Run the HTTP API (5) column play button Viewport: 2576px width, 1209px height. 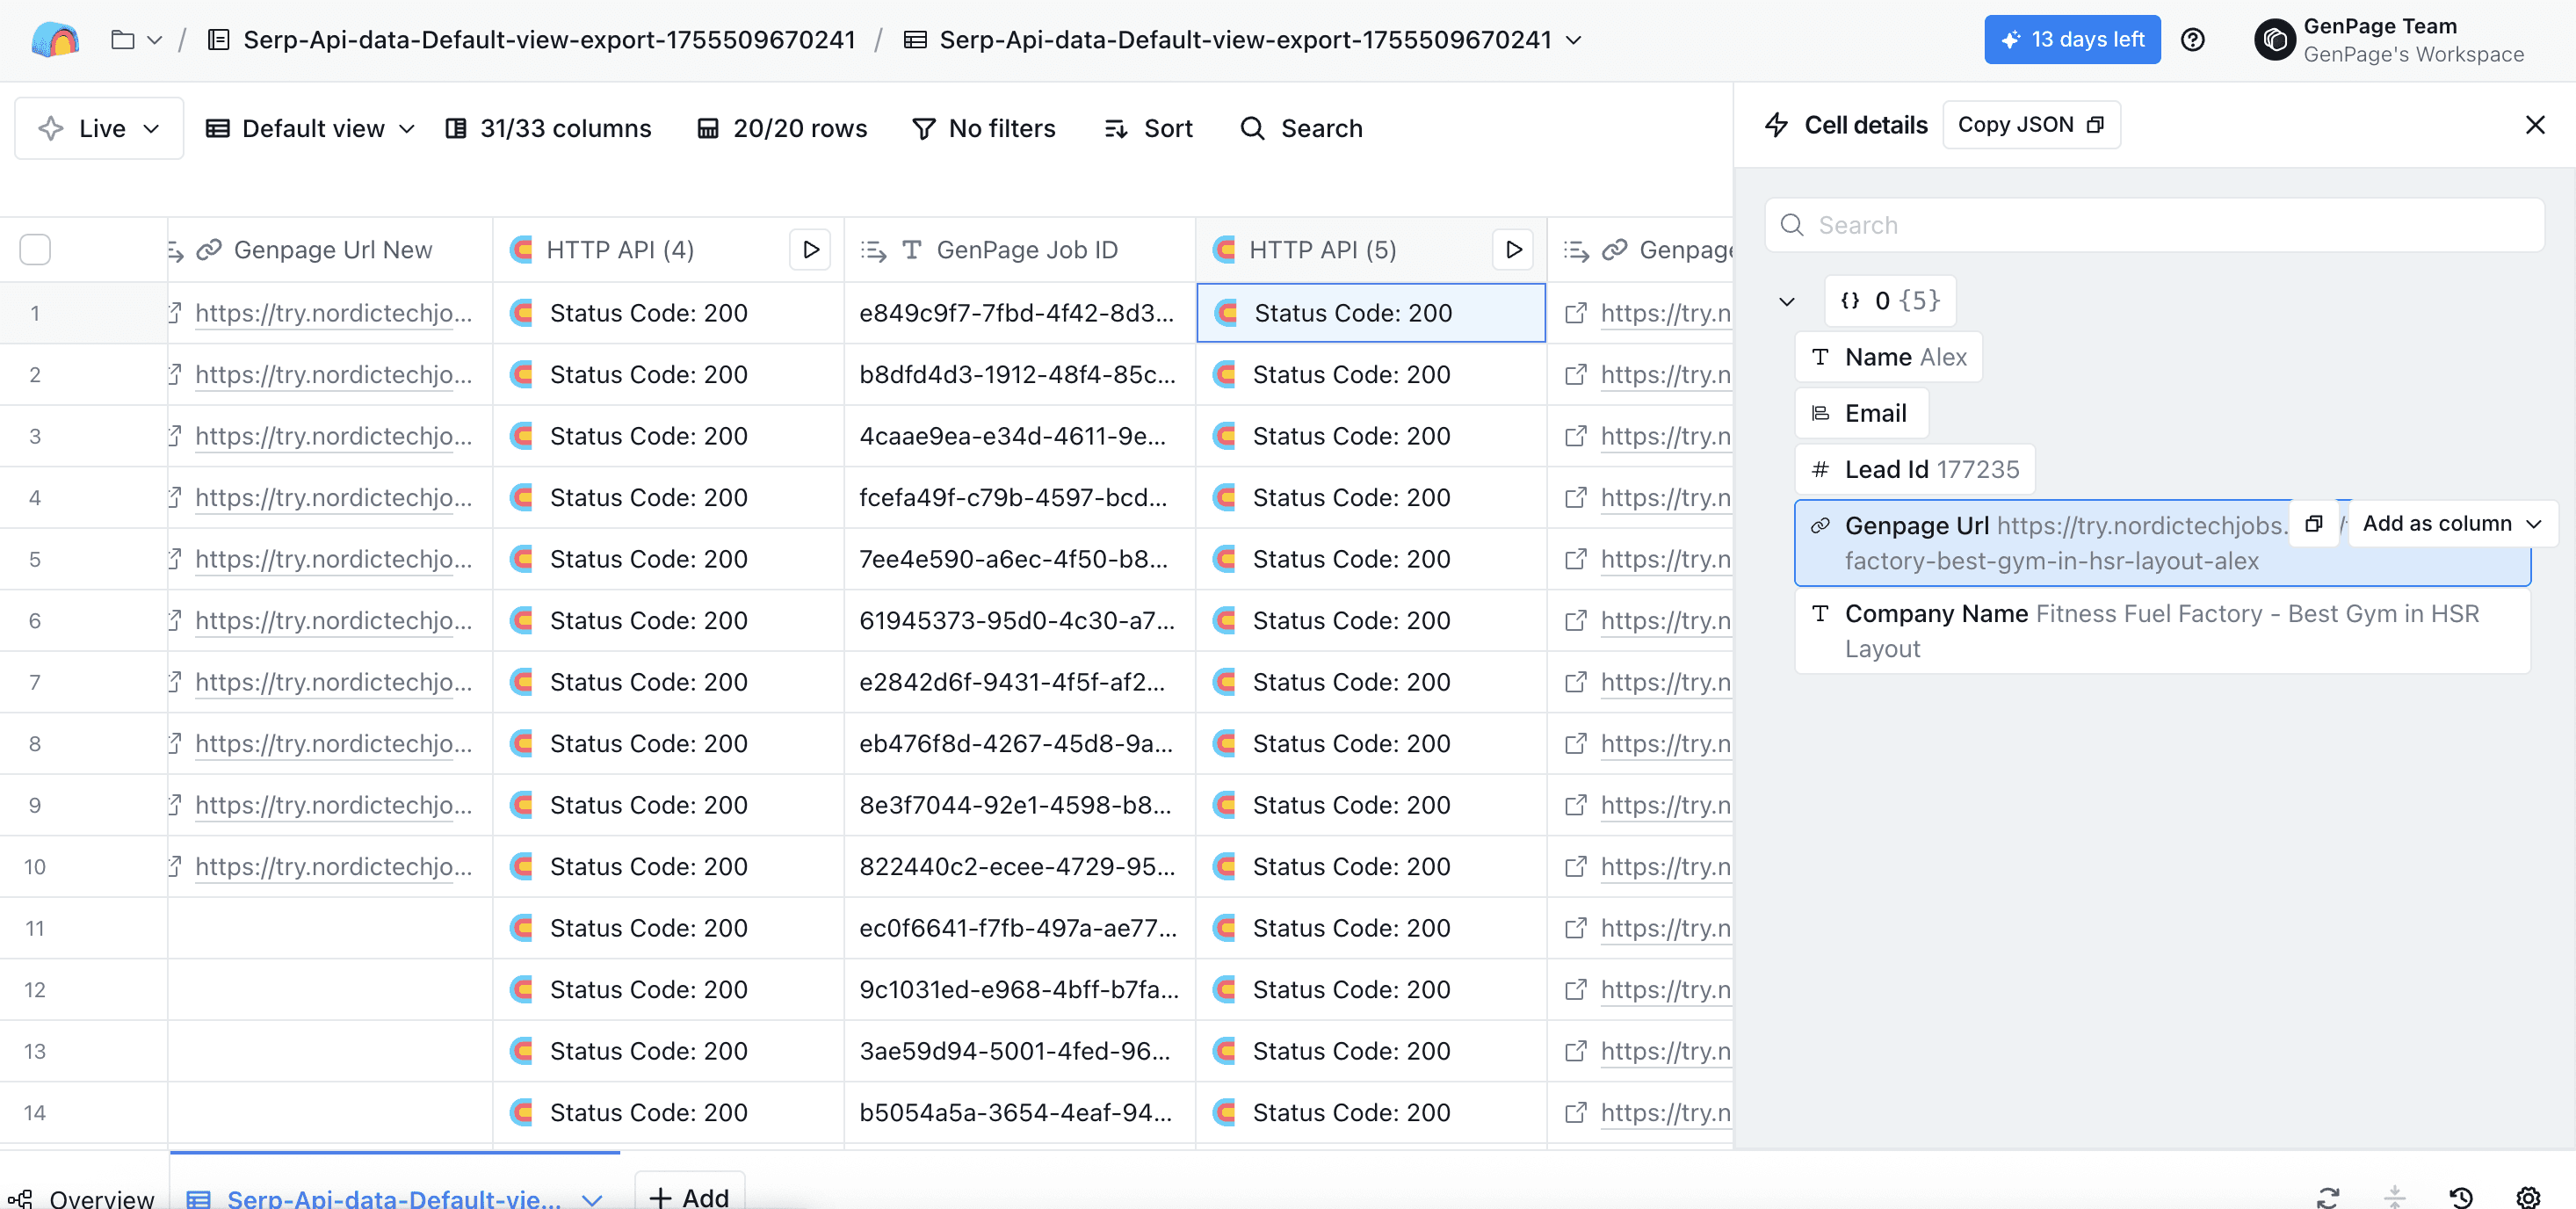point(1513,249)
